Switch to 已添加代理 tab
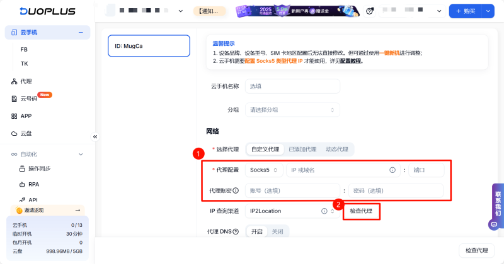 point(302,149)
